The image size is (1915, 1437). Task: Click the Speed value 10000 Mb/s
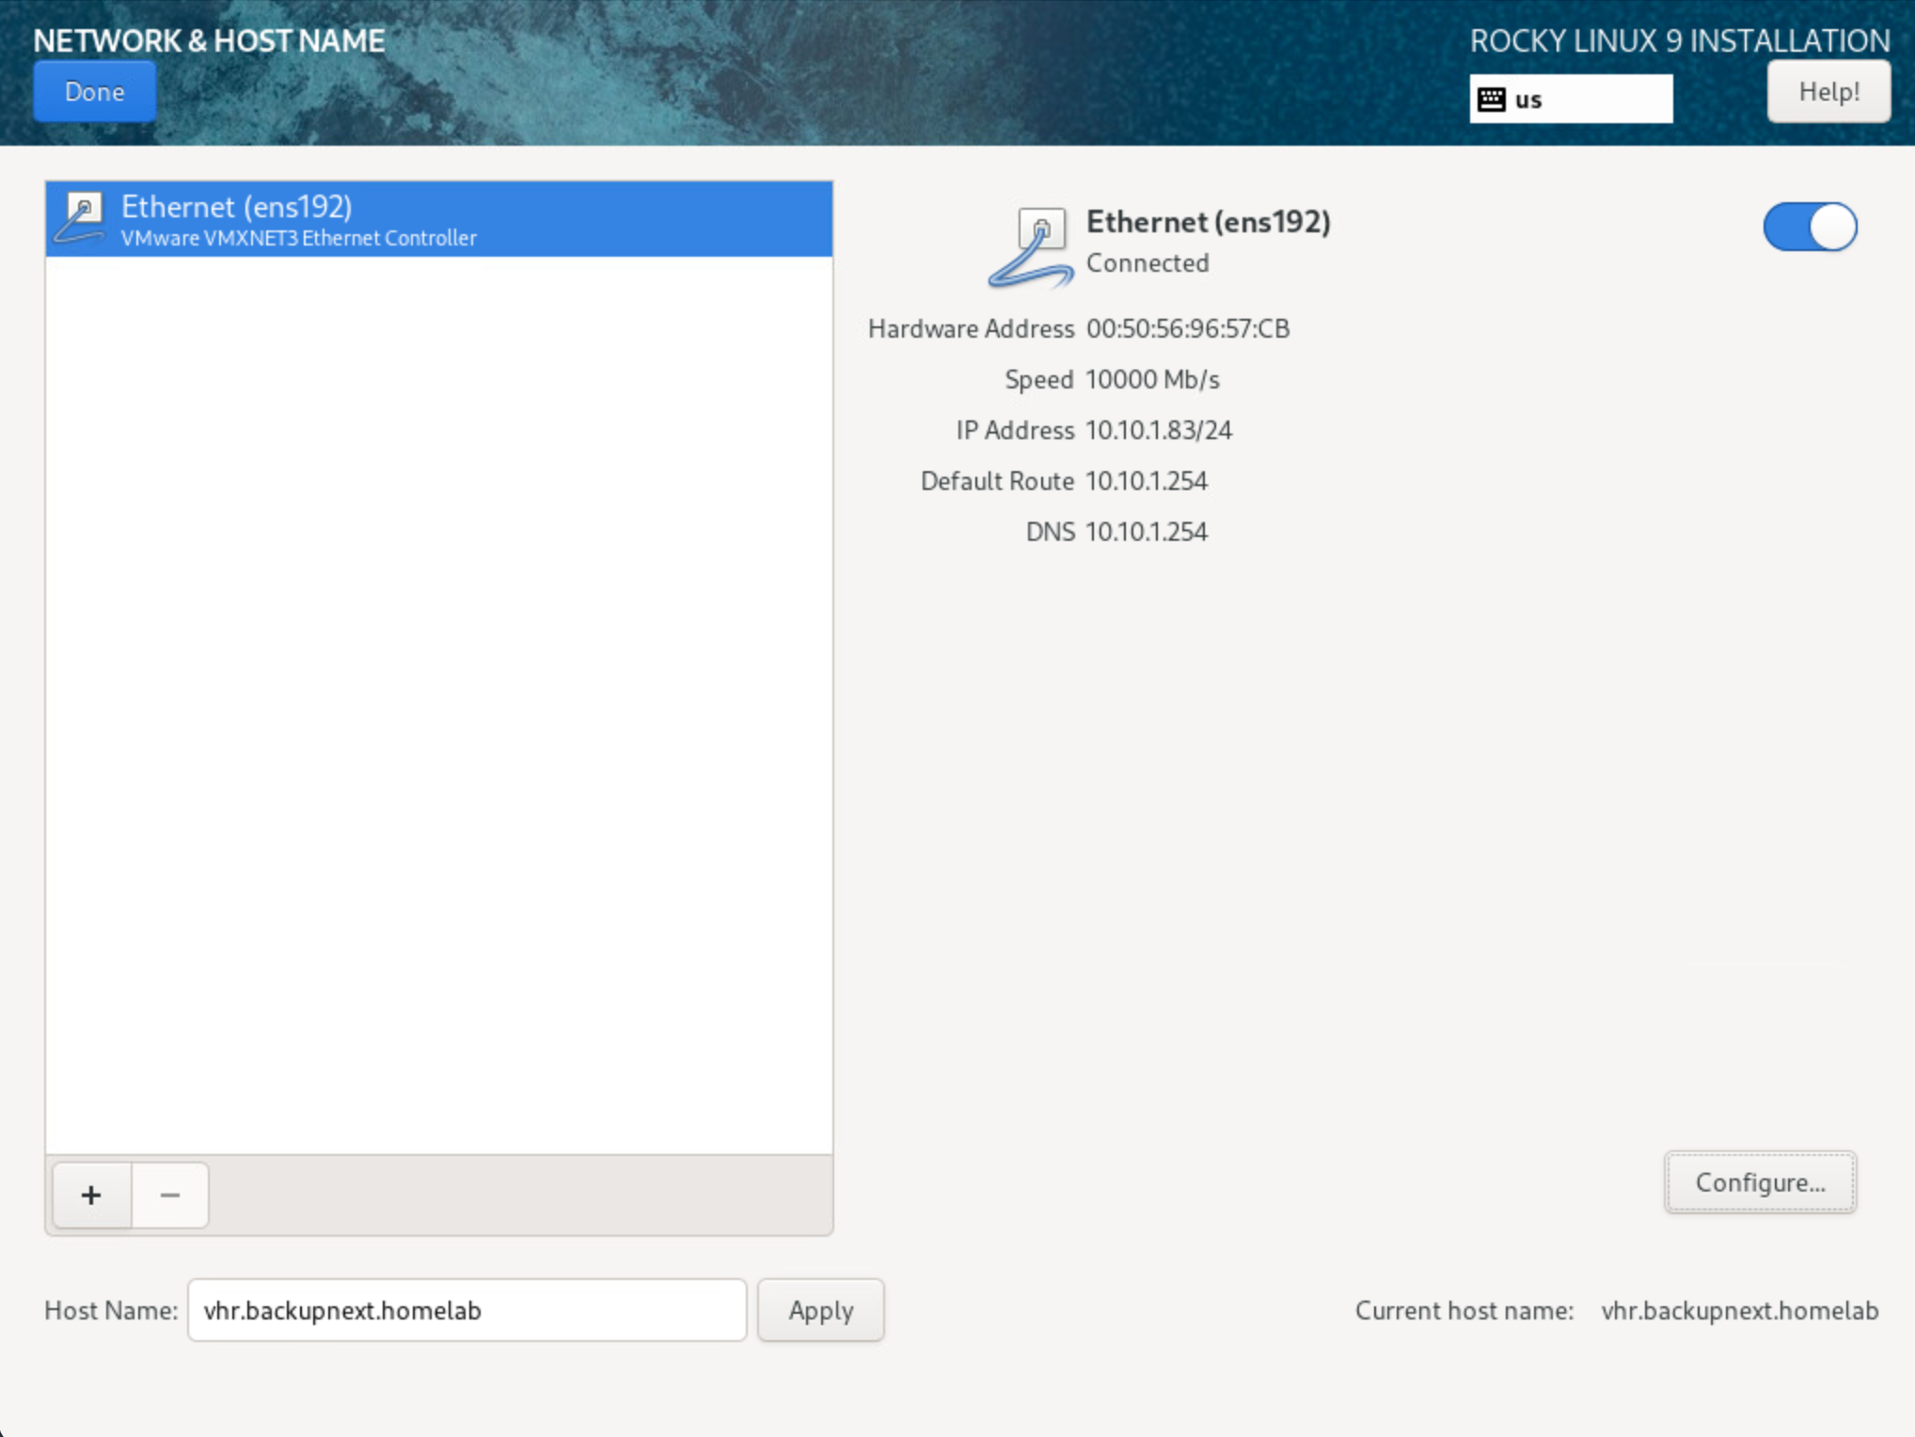pos(1152,380)
